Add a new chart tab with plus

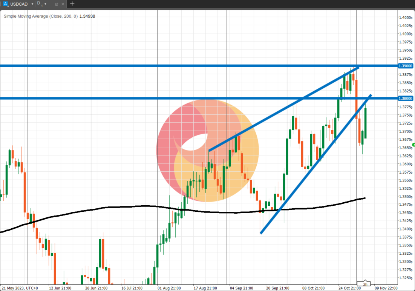tap(72, 4)
